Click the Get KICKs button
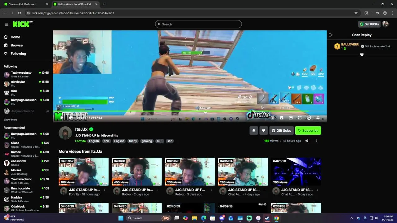Screen dimensions: 397x223 tap(369, 24)
